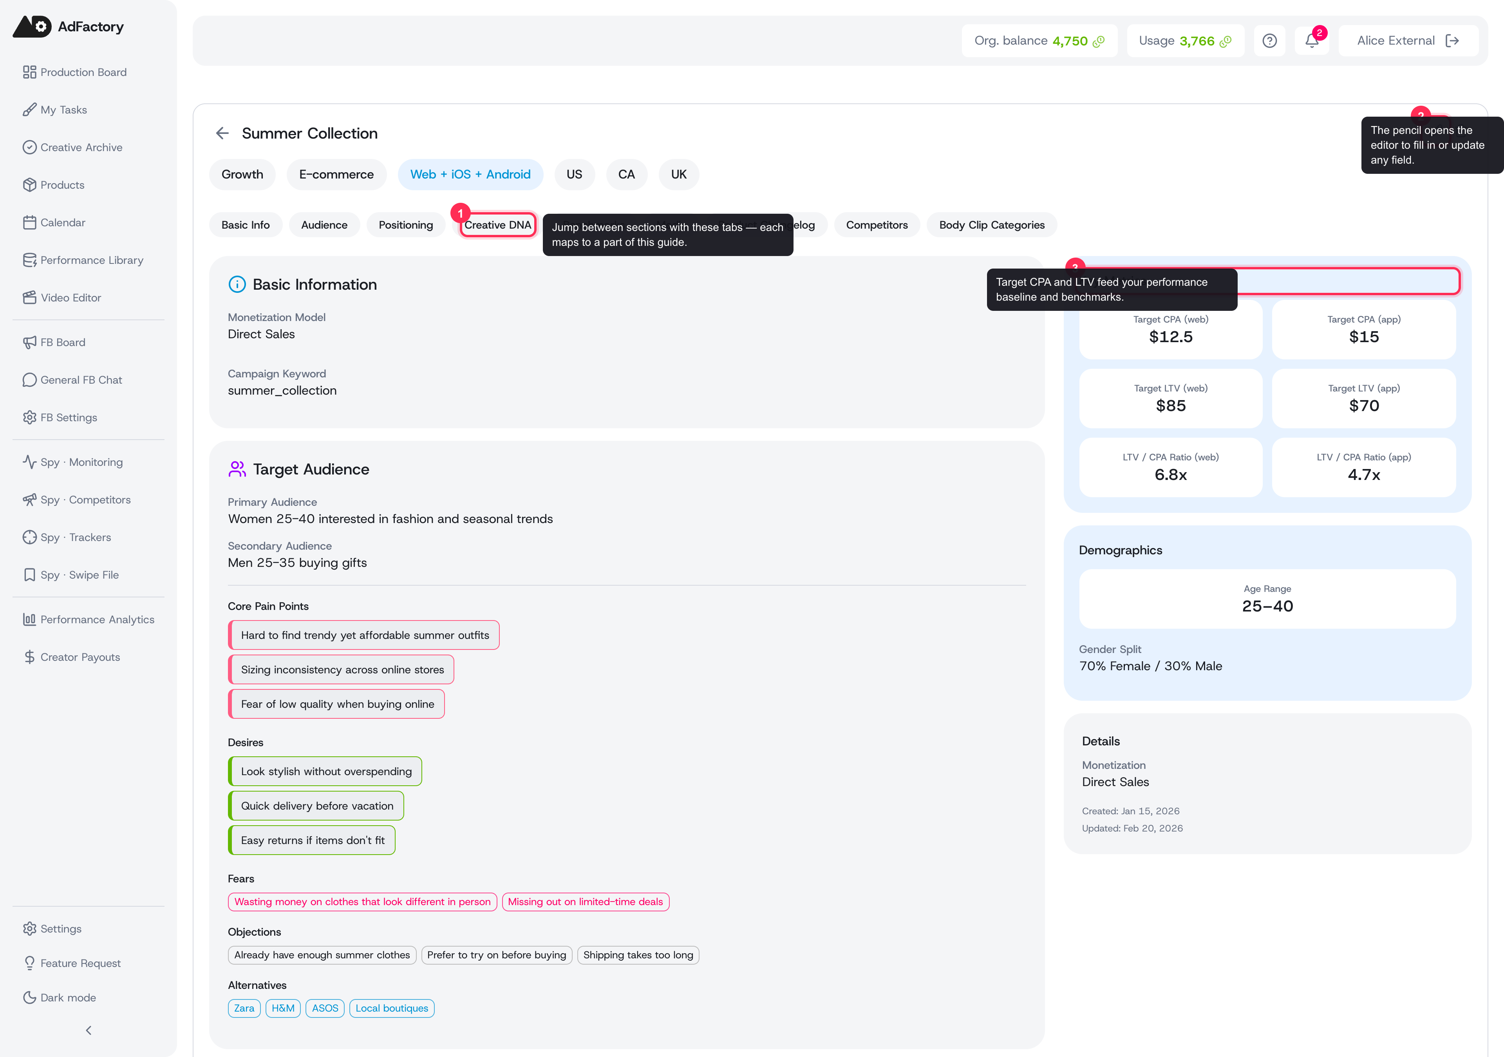The width and height of the screenshot is (1504, 1057).
Task: Click the CA region tag
Action: [626, 174]
